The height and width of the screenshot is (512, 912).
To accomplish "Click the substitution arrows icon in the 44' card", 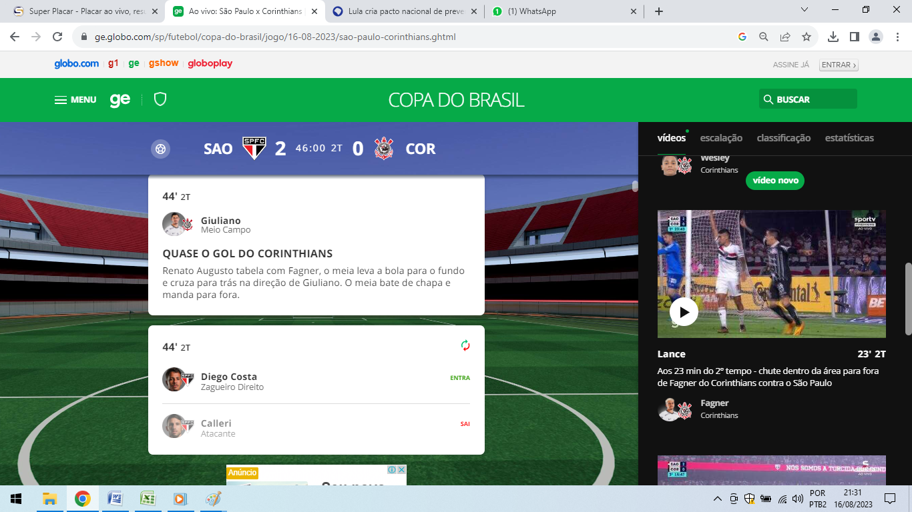I will tap(465, 345).
